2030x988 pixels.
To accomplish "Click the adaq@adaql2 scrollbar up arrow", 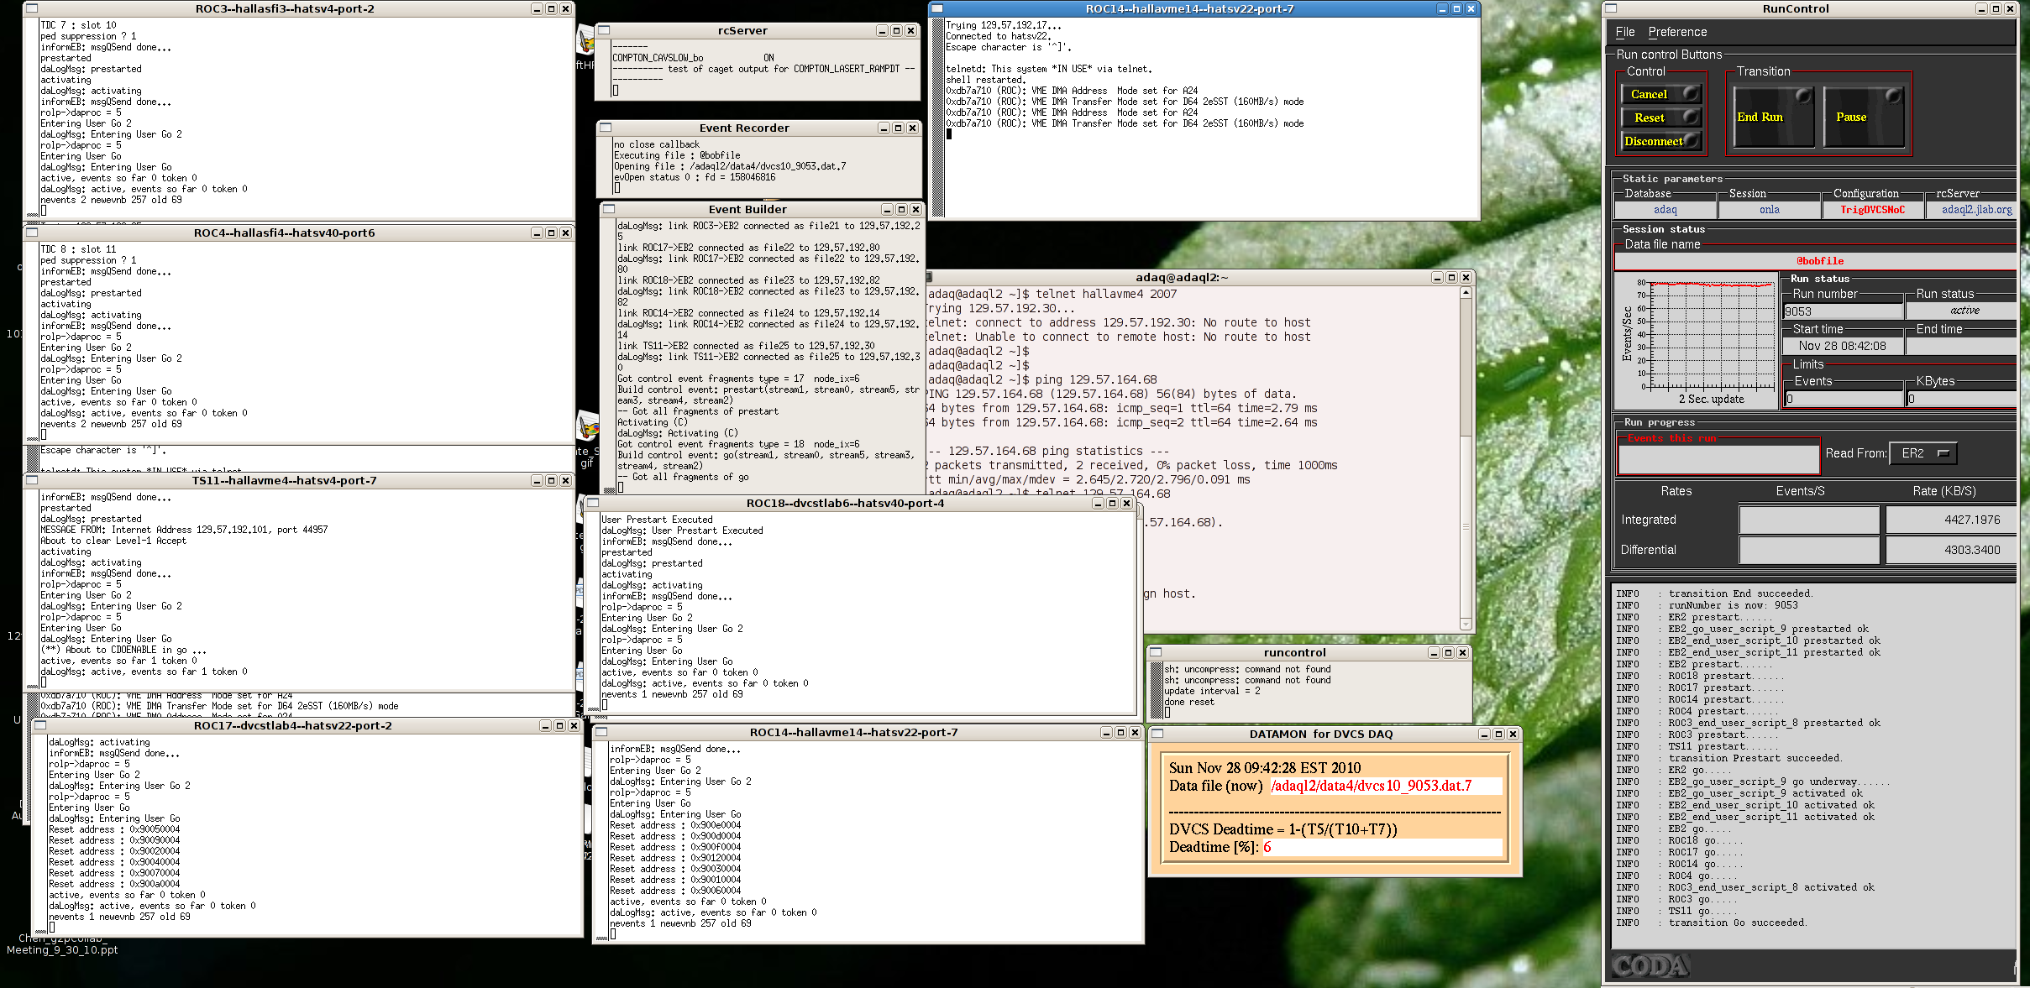I will click(x=1466, y=293).
